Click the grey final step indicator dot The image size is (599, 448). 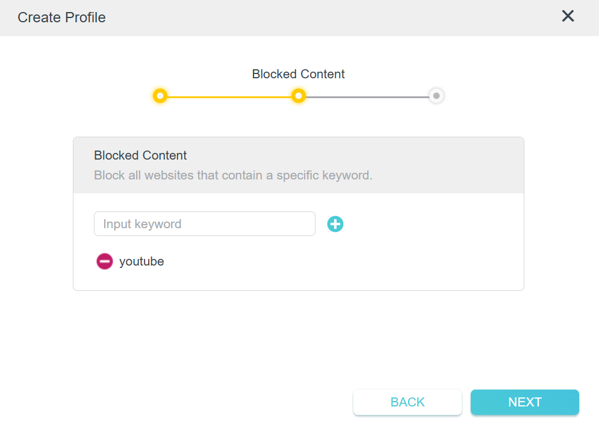[436, 96]
